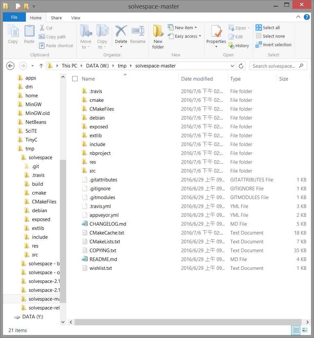Open the Open button dropdown arrow

click(249, 28)
